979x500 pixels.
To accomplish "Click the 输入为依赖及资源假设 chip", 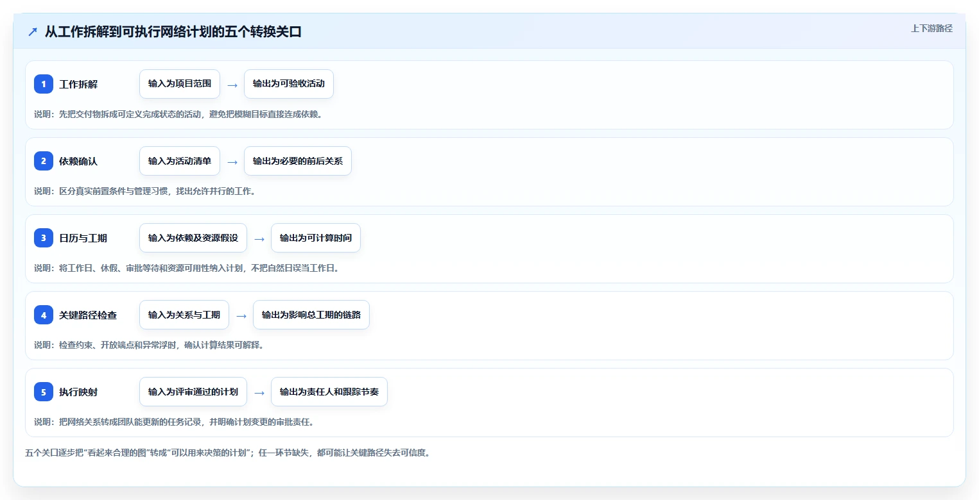I will coord(193,238).
